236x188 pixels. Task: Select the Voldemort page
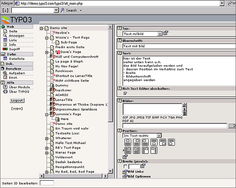64,157
